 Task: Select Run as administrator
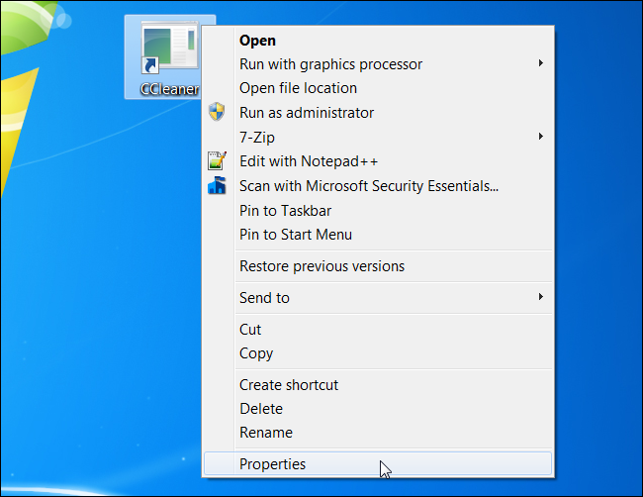pyautogui.click(x=306, y=113)
